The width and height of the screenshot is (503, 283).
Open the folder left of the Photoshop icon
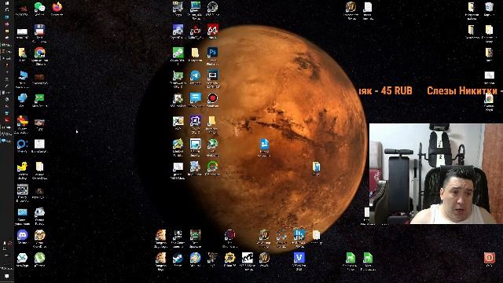(x=195, y=53)
